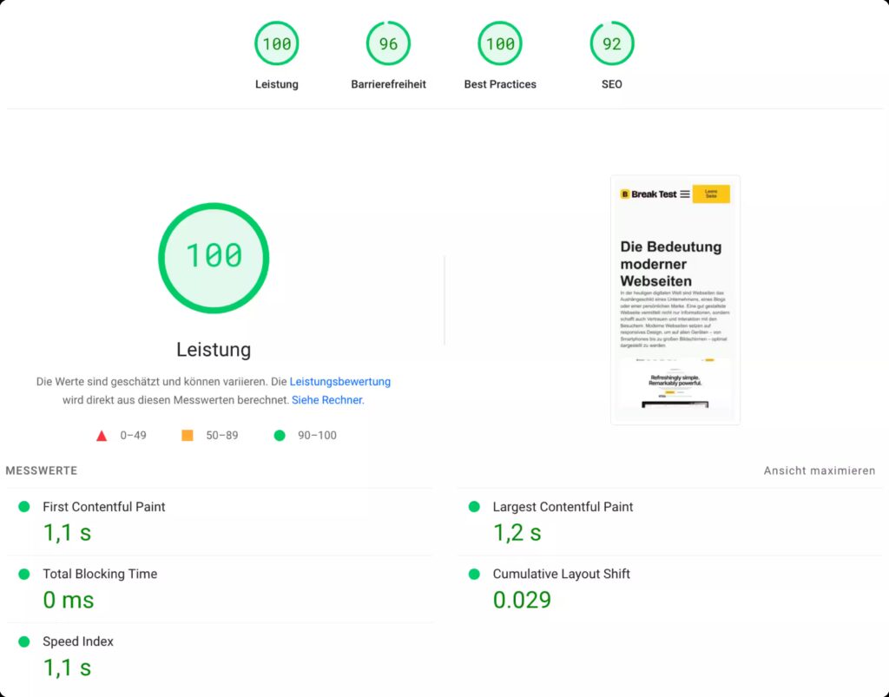Click the red triangle 0–49 legend icon
This screenshot has height=697, width=889.
click(x=102, y=436)
